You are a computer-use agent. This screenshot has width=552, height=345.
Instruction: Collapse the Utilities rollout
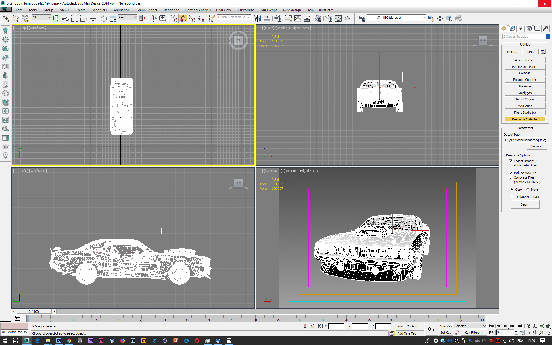pyautogui.click(x=525, y=45)
